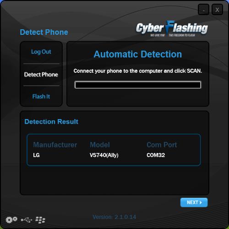Go to the Flash It step
229x229 pixels.
(41, 97)
